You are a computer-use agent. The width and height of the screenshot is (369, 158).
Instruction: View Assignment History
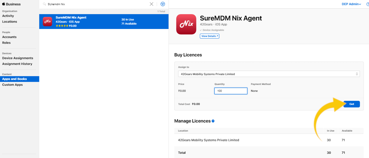17,64
